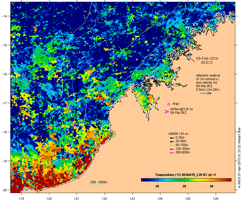Click the magenta drifters arrowhead legend symbol

coord(167,112)
